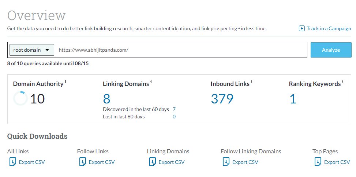The image size is (356, 177).
Task: Click info icon beside Inbound Links
Action: tap(252, 82)
